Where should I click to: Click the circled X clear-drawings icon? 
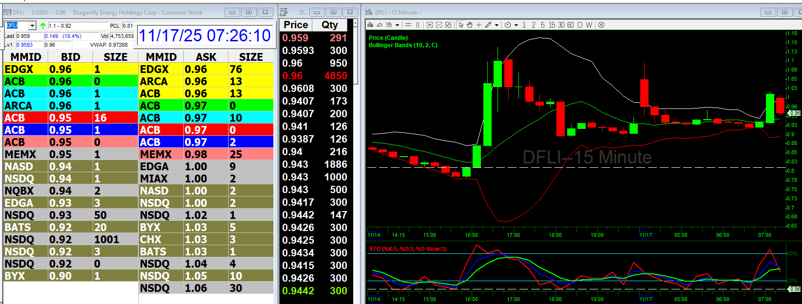click(x=601, y=25)
